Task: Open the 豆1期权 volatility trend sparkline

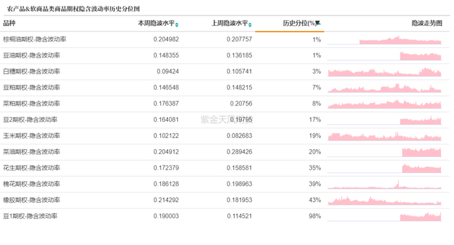Action: click(x=384, y=216)
